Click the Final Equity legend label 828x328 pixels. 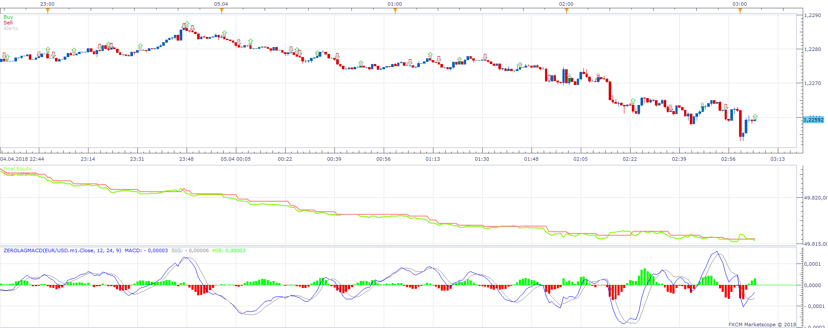[x=18, y=169]
